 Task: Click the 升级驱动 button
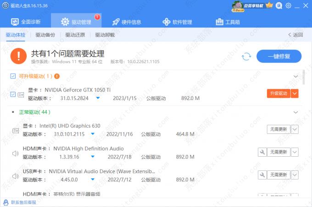[x=279, y=94]
